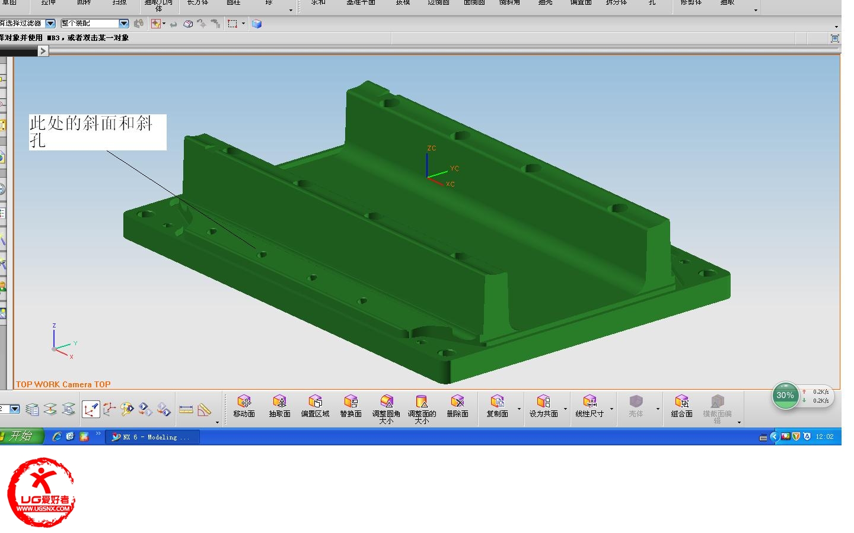Open the 线性尺寸 (Linear Dimension) tool
Screen dimensions: 854x533
589,407
